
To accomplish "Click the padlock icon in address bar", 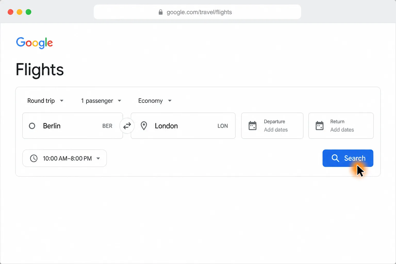I will (161, 12).
